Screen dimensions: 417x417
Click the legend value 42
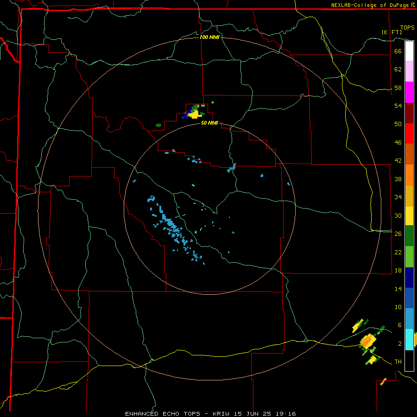pos(398,161)
